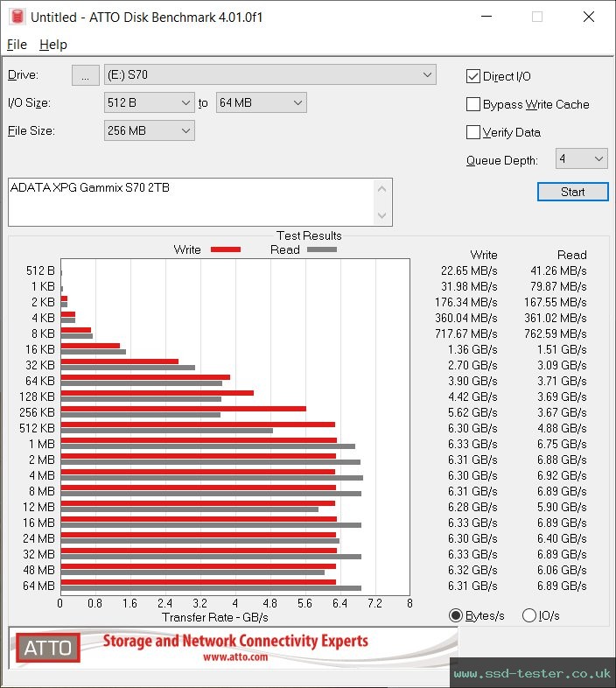The height and width of the screenshot is (688, 616).
Task: Select the Bytes/s radio button
Action: [x=456, y=615]
